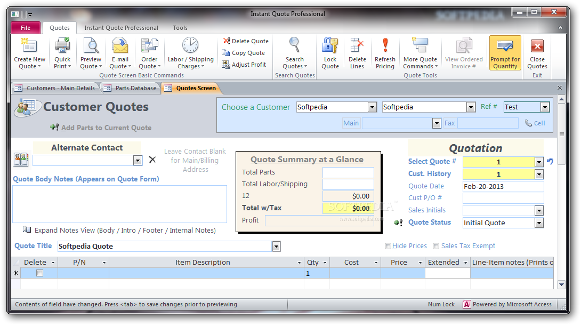Click View Ordered Invoice # icon
Image resolution: width=581 pixels, height=325 pixels.
tap(464, 53)
